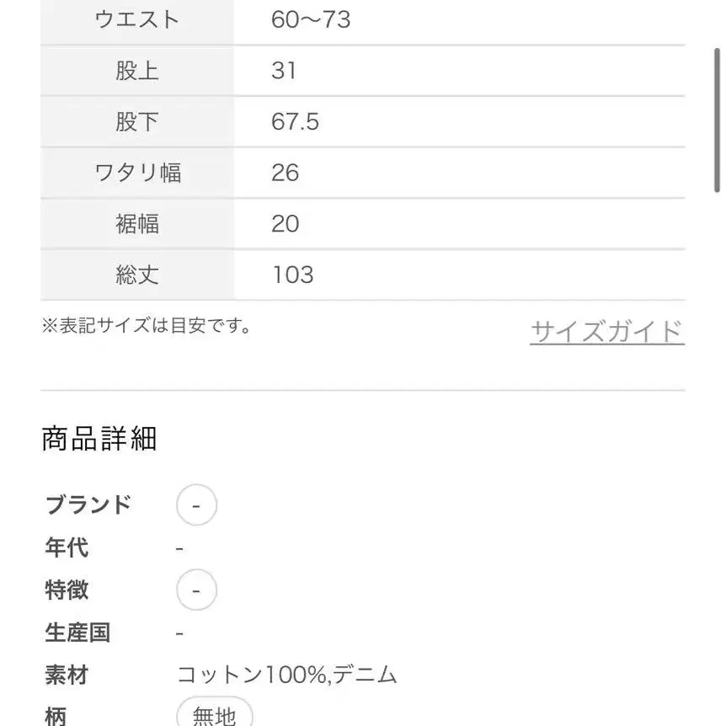Click the vertical scrollbar thumb
726x726 pixels.
pyautogui.click(x=718, y=120)
